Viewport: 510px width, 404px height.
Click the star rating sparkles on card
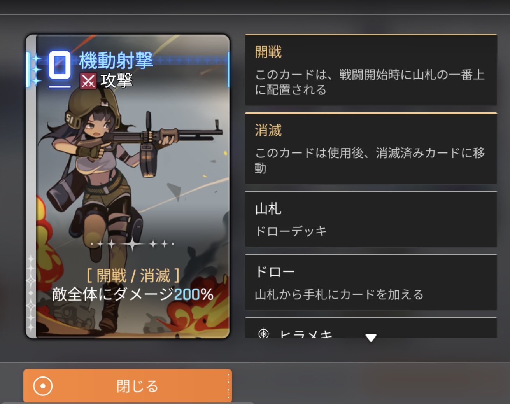(132, 244)
